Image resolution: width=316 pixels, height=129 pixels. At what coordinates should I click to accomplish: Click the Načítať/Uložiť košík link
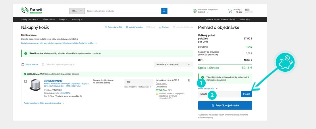[183, 27]
